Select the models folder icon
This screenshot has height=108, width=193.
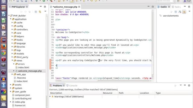click(x=15, y=54)
